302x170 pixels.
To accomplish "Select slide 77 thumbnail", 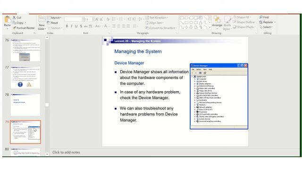I will pos(25,77).
